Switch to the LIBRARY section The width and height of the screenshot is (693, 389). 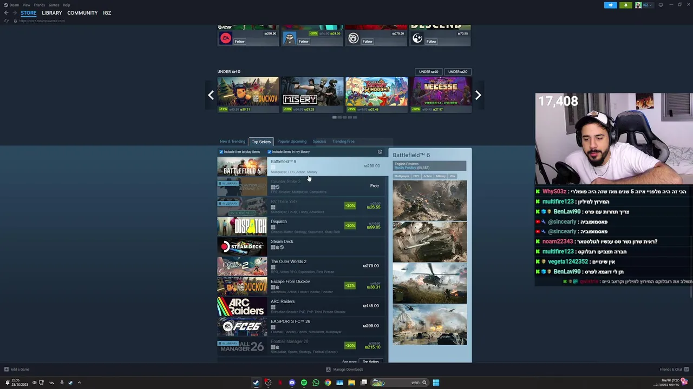tap(52, 13)
